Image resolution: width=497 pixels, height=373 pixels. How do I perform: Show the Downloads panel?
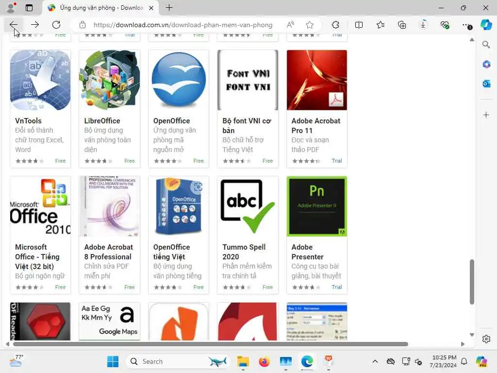(423, 25)
